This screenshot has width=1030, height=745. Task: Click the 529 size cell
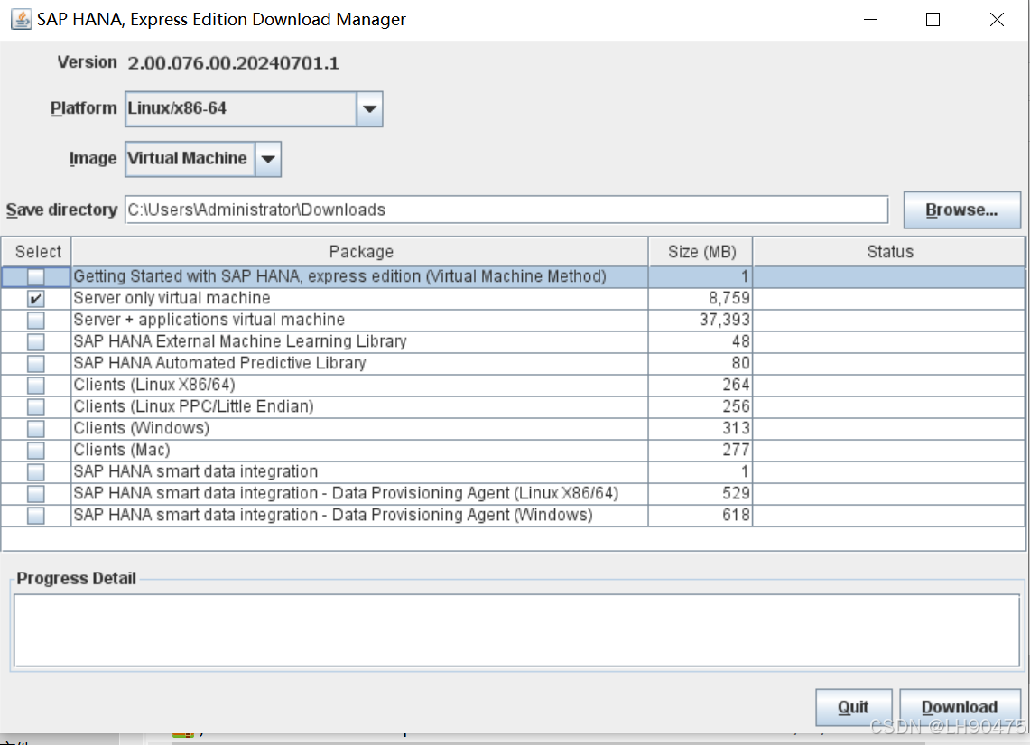[701, 494]
